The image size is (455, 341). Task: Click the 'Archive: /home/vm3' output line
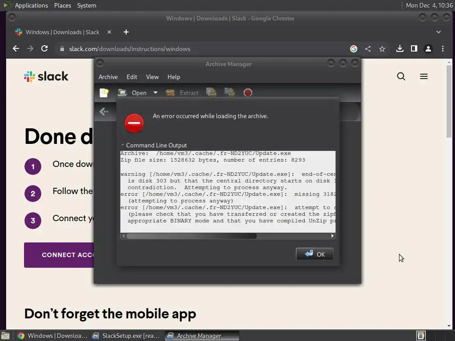click(x=205, y=153)
